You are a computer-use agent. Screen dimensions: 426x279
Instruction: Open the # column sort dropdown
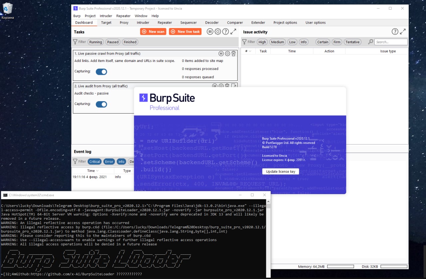click(x=250, y=51)
